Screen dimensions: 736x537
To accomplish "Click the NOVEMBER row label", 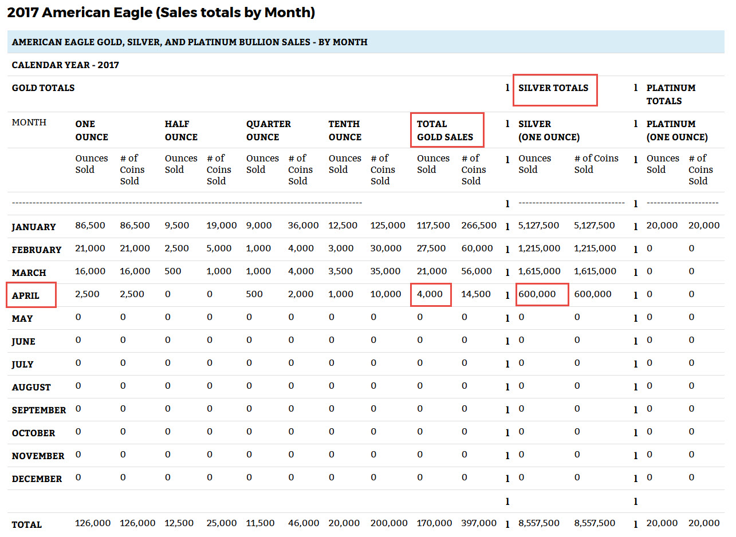I will pyautogui.click(x=38, y=456).
